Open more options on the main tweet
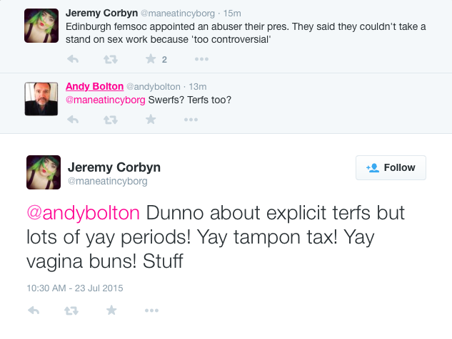The image size is (452, 339). click(151, 311)
